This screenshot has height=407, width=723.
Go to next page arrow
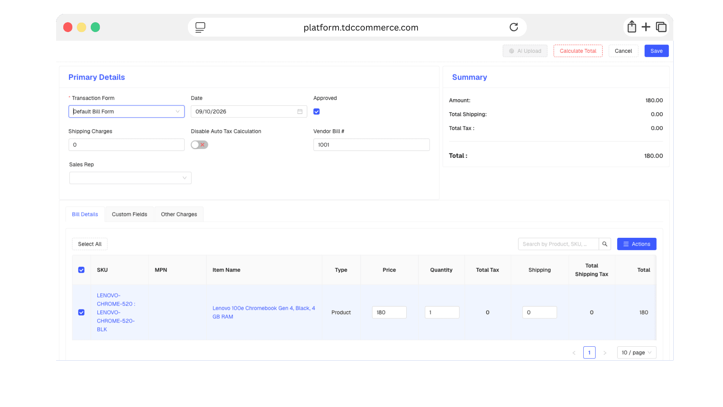605,353
